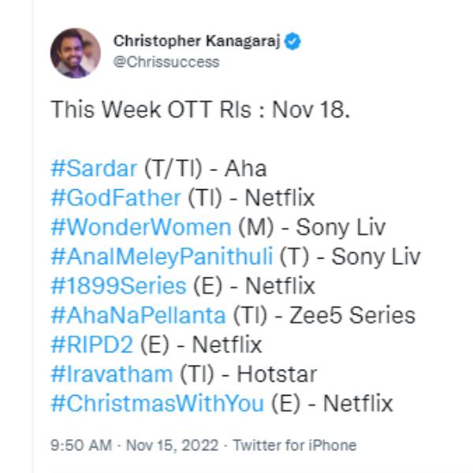Click the #ChristmasWithYou hashtag
The width and height of the screenshot is (473, 473).
click(157, 404)
